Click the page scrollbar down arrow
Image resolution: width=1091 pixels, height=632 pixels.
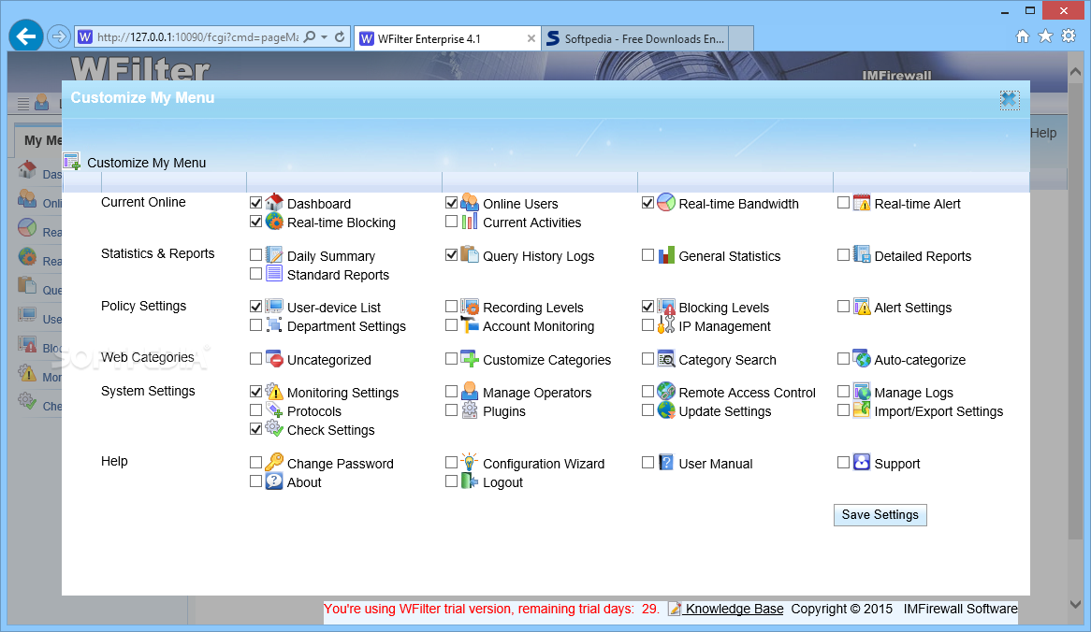pyautogui.click(x=1076, y=605)
